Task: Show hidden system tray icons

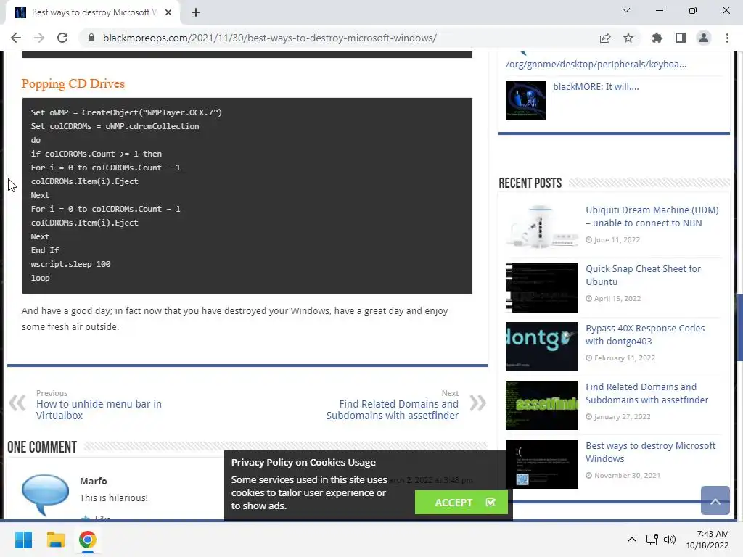Action: pyautogui.click(x=632, y=540)
